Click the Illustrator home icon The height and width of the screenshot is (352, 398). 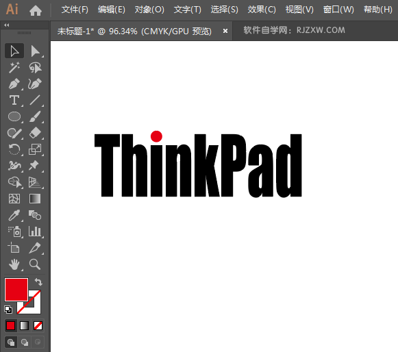pos(36,10)
